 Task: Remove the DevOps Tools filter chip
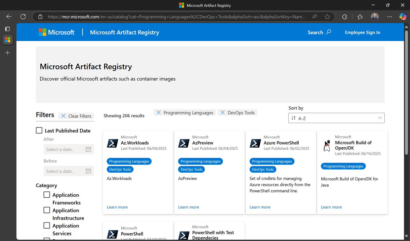pos(222,112)
